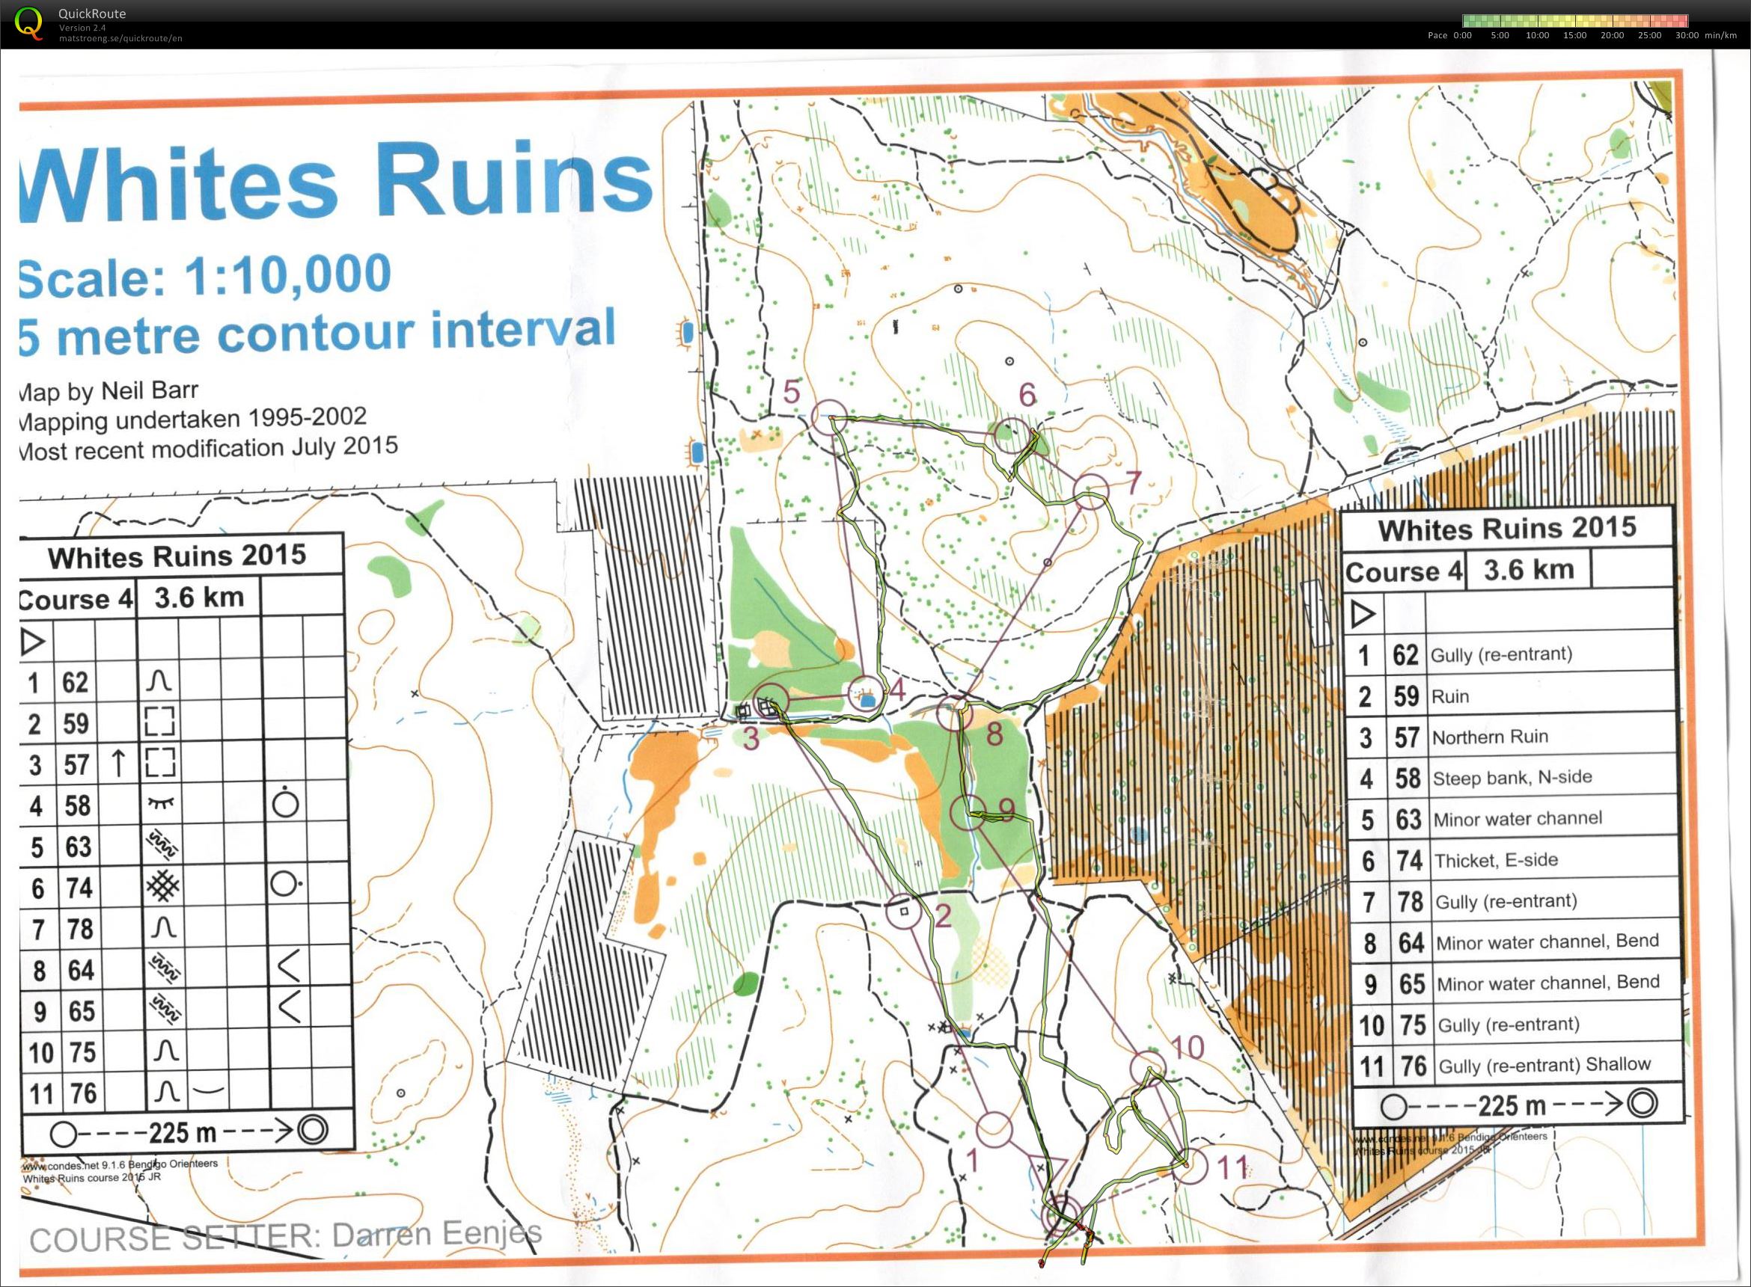
Task: Open the matstroeng.se/quickroute/en link
Action: click(x=120, y=38)
